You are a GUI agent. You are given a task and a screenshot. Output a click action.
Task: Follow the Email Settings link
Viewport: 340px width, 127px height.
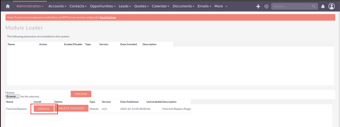click(x=108, y=18)
